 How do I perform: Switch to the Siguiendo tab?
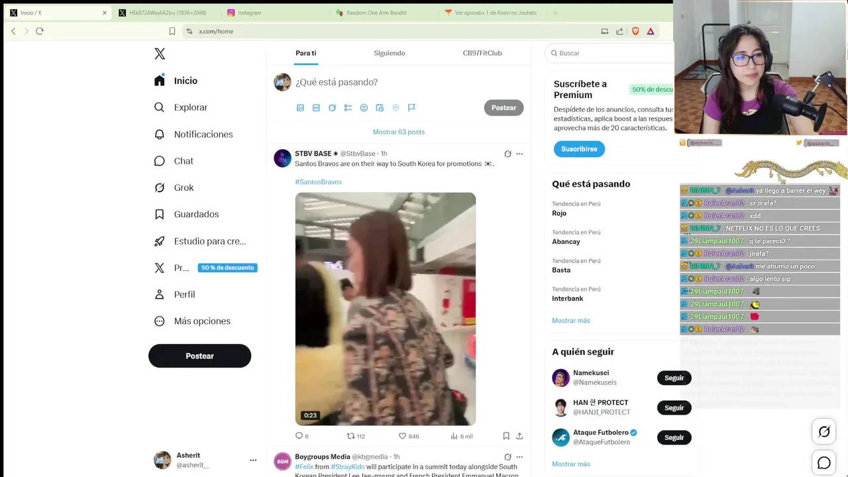(x=390, y=53)
